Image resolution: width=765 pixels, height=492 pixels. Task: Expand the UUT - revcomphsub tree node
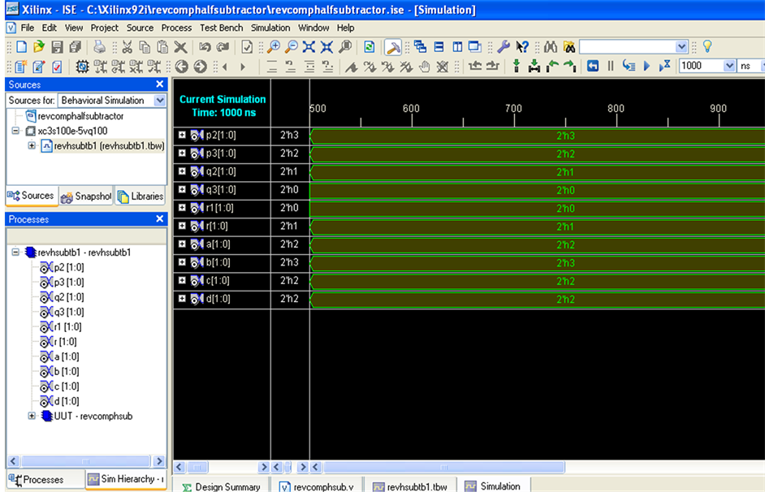[32, 416]
